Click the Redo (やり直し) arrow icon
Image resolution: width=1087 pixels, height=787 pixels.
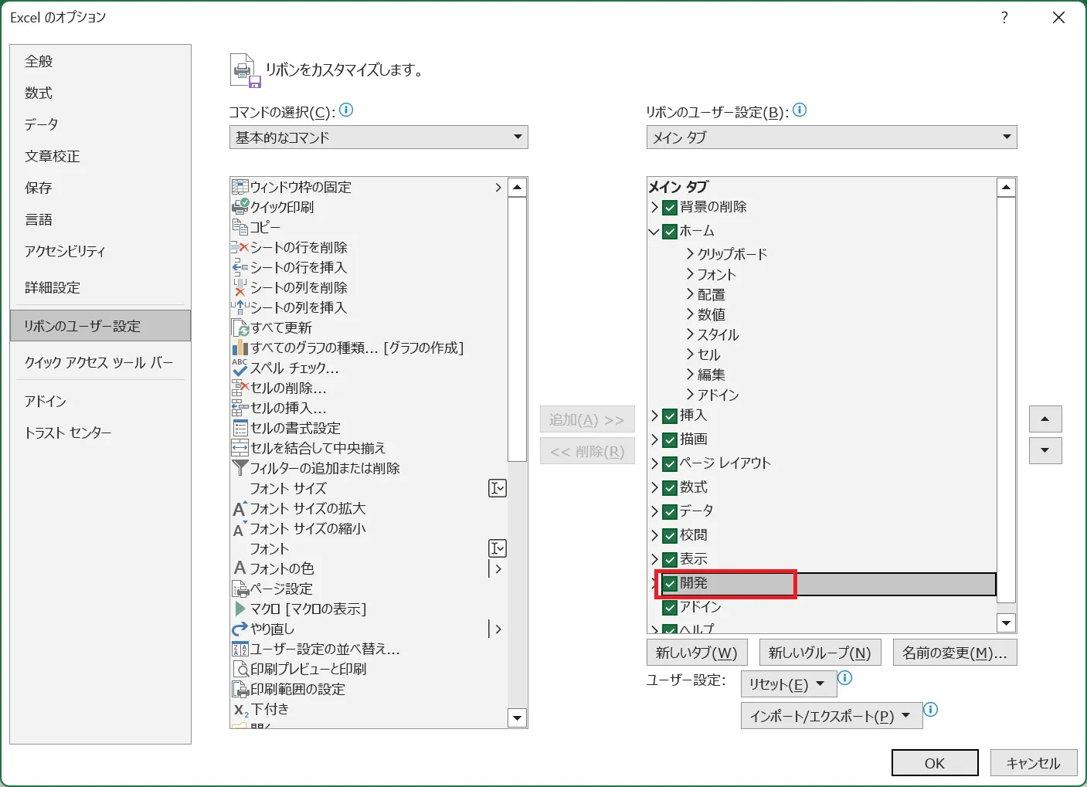pyautogui.click(x=239, y=629)
